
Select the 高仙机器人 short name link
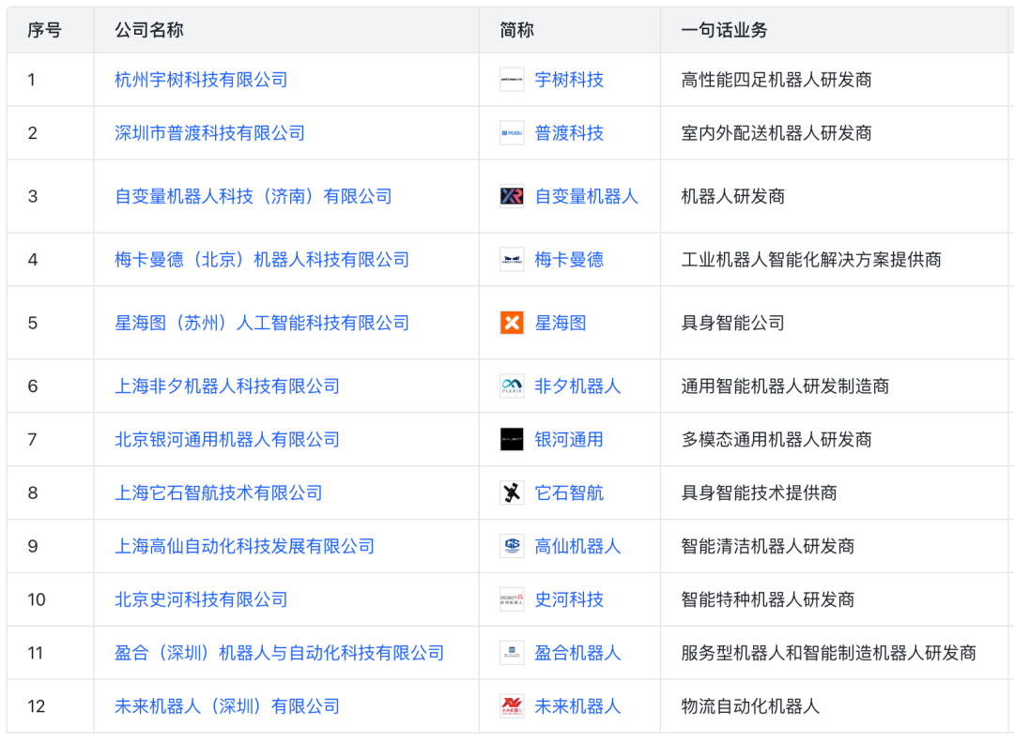click(577, 546)
